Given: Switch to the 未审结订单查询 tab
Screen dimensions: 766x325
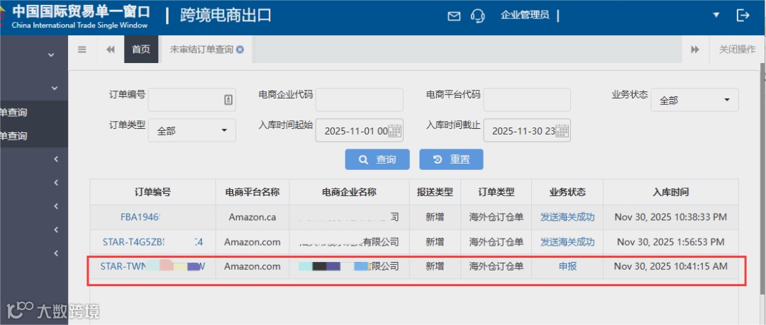Looking at the screenshot, I should (201, 50).
